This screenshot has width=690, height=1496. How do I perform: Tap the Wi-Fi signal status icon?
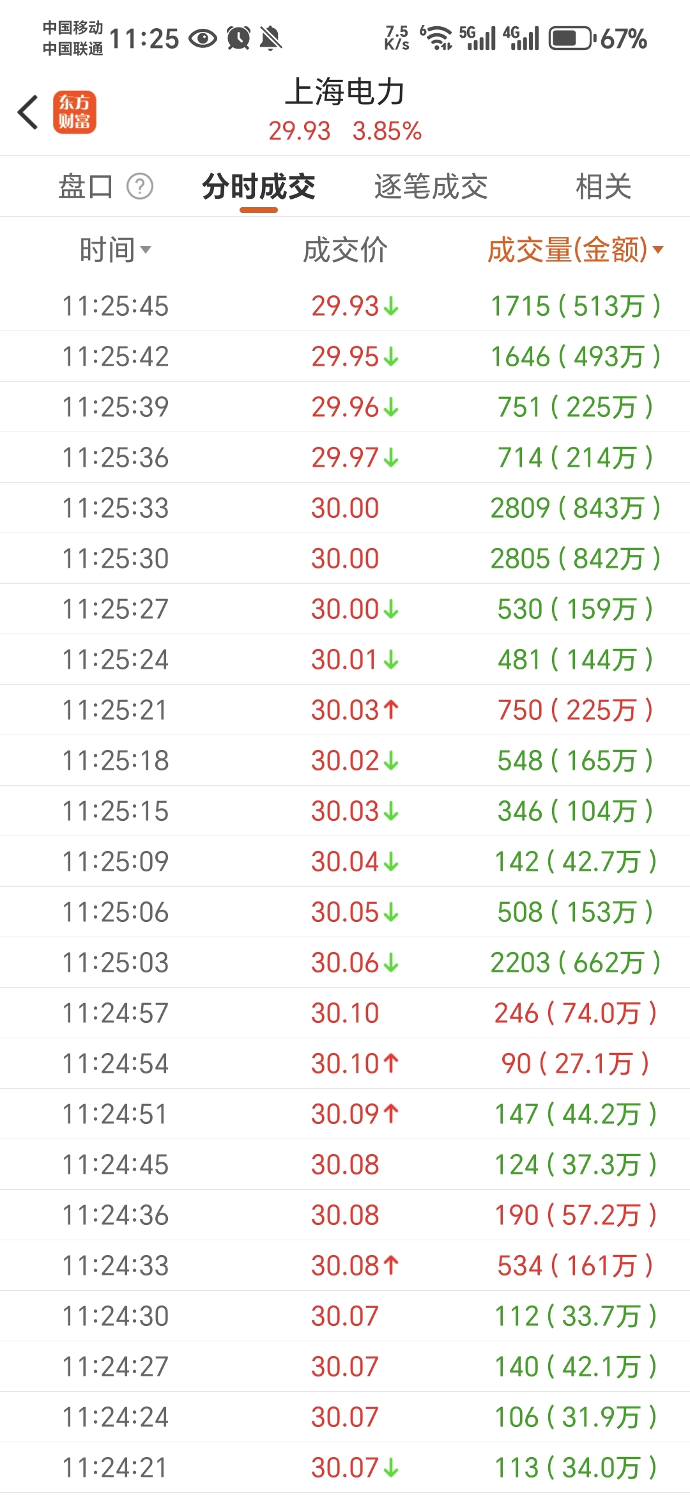click(x=438, y=38)
